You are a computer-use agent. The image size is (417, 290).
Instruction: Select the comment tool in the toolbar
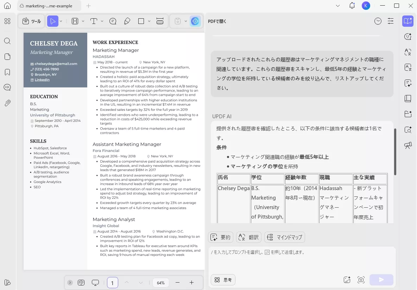pyautogui.click(x=113, y=21)
